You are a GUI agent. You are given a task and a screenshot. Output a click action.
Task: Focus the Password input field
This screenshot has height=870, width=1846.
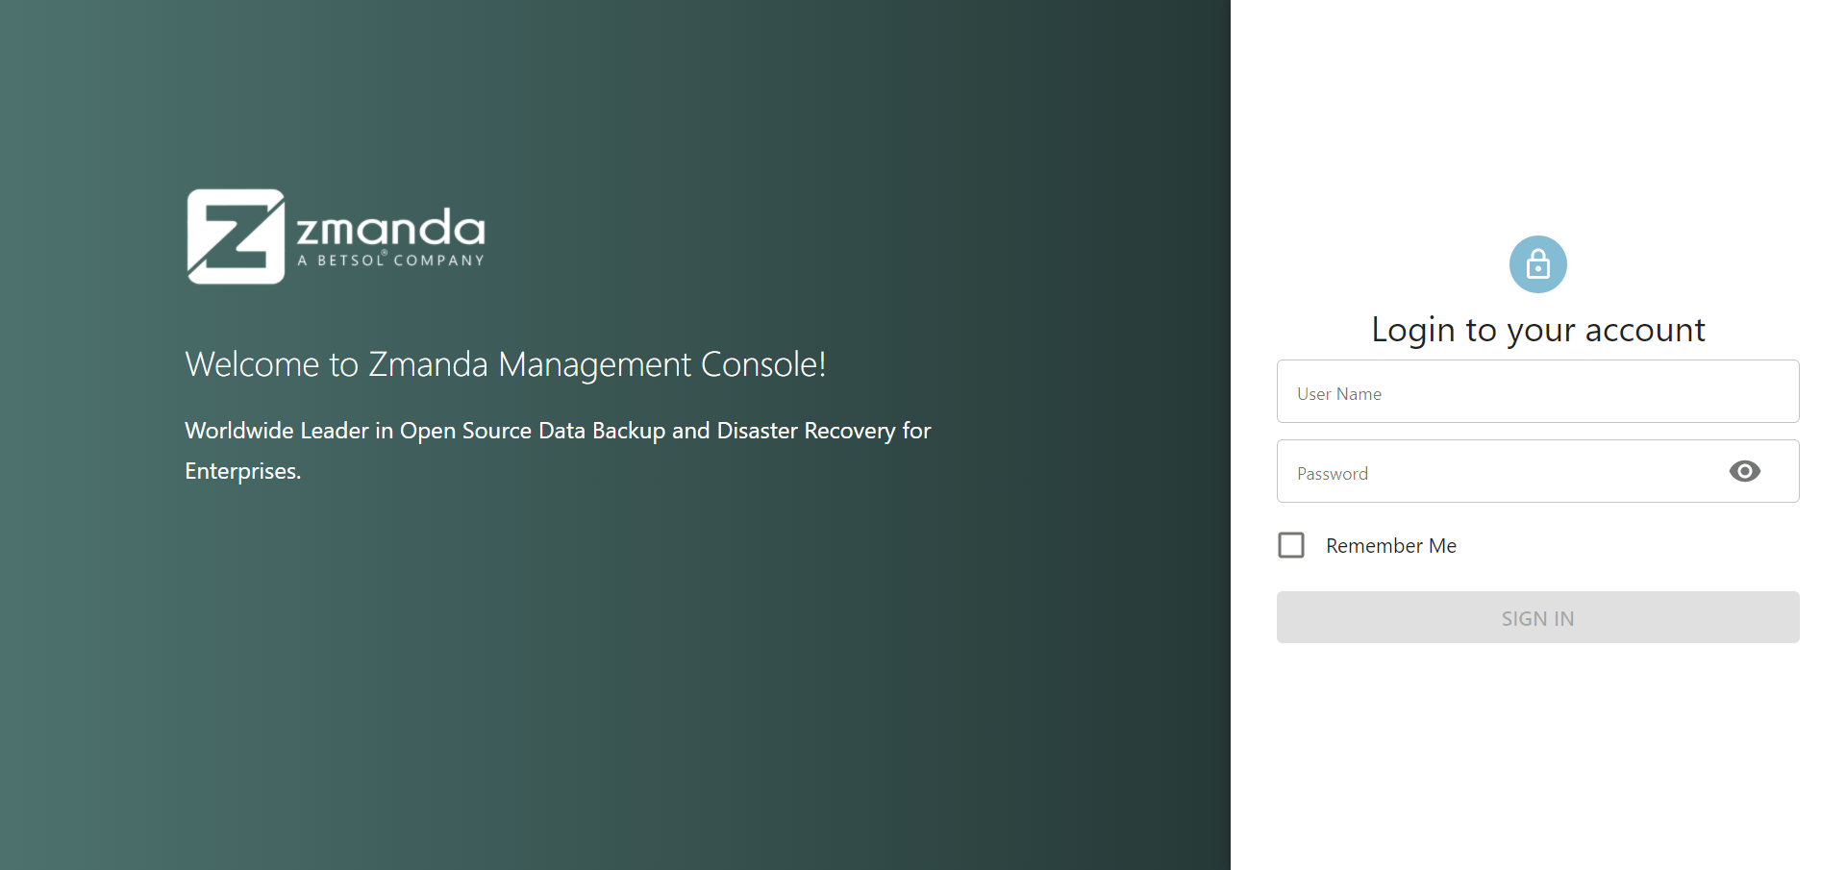[1500, 472]
